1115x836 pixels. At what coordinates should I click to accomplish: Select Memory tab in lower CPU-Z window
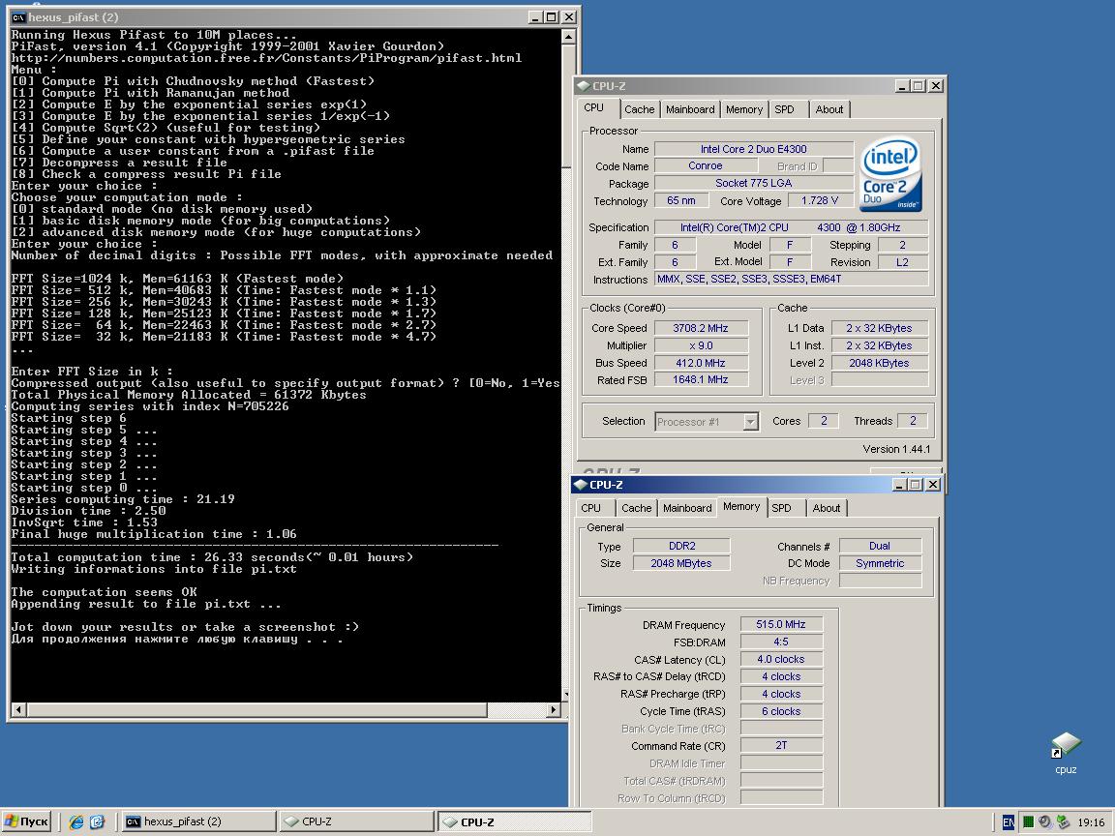coord(741,507)
